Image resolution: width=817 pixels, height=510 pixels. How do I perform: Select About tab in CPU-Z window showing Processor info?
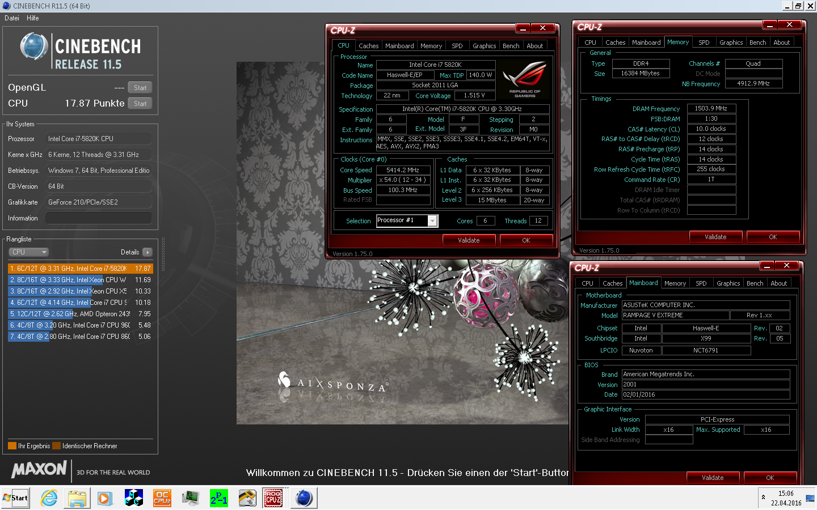[535, 46]
